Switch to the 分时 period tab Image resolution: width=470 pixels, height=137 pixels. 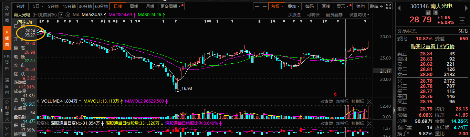[x=20, y=6]
